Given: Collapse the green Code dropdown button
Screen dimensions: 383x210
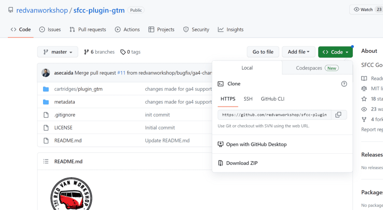Looking at the screenshot, I should click(x=335, y=52).
